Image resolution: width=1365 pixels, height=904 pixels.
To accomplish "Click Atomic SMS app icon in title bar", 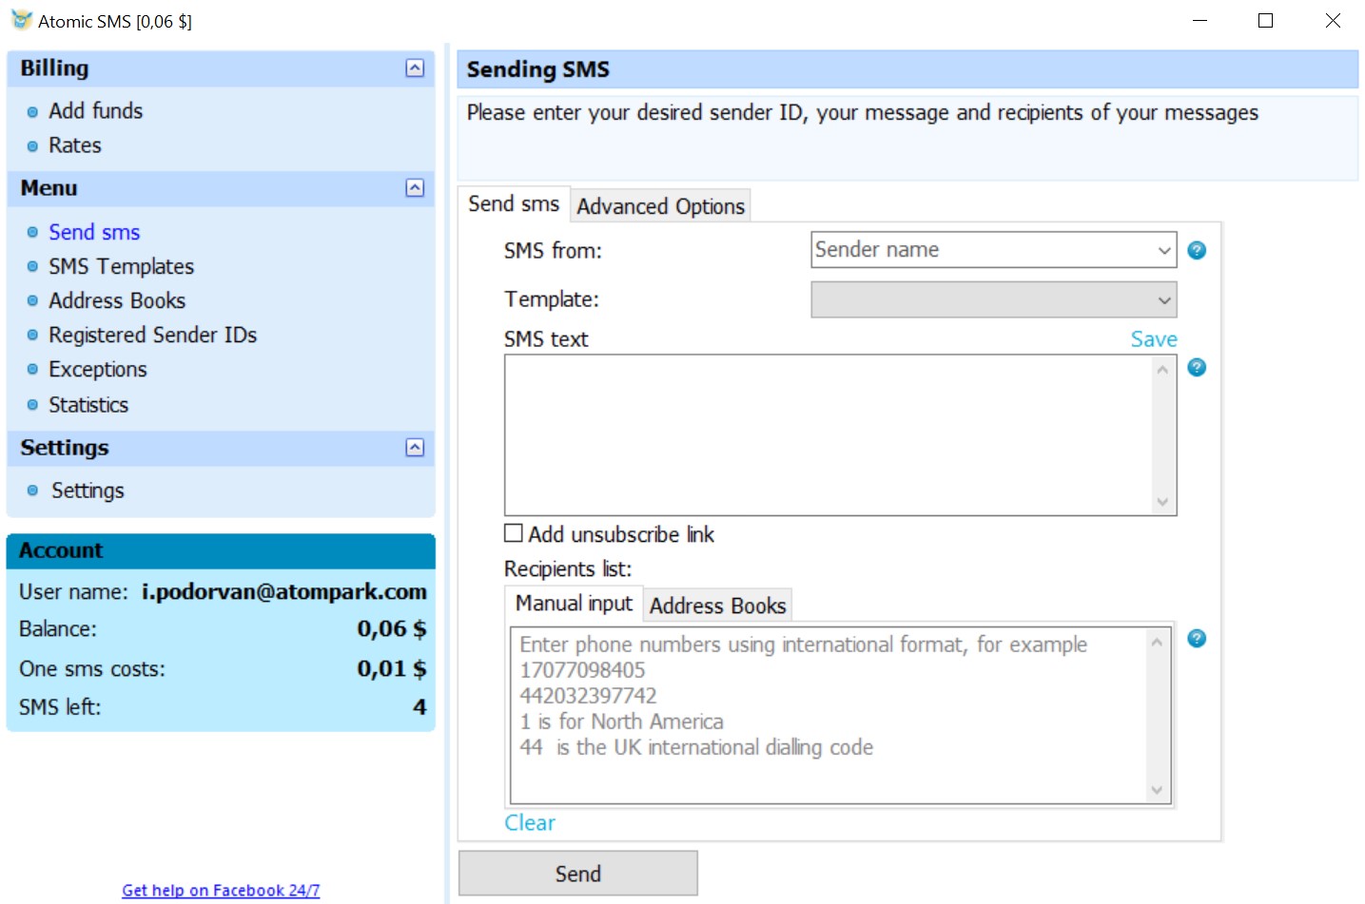I will [21, 20].
